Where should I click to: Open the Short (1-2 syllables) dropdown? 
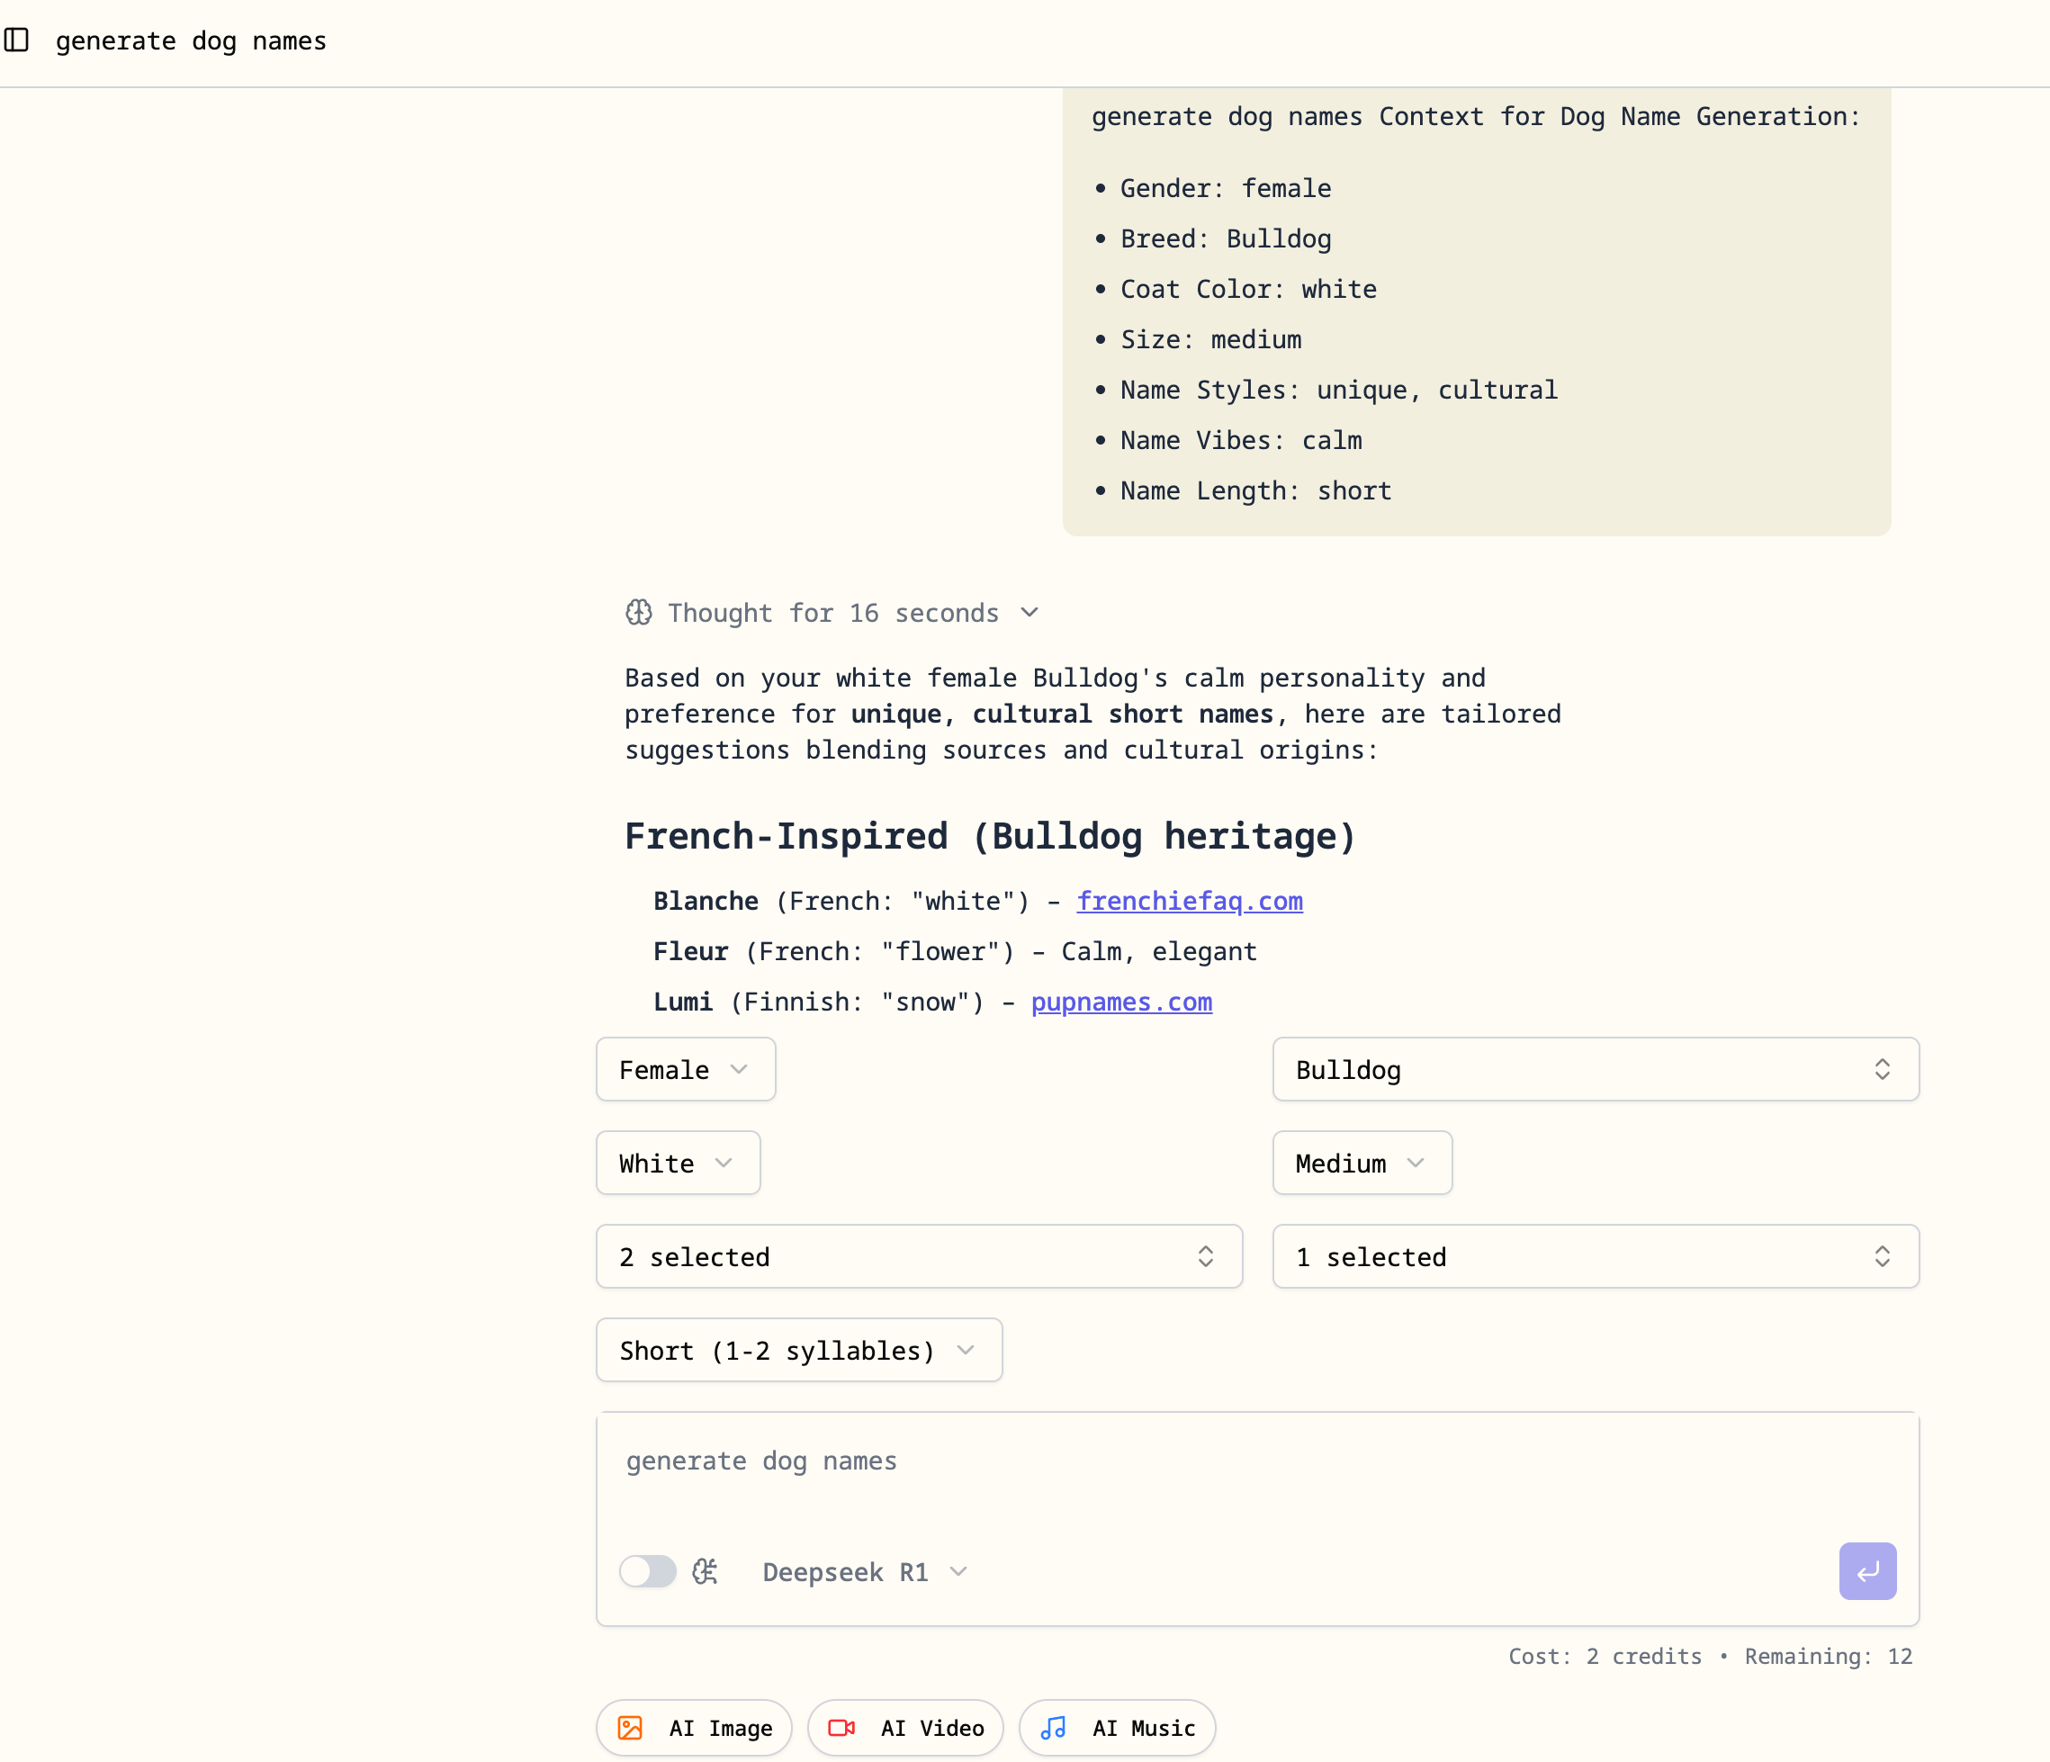coord(798,1350)
